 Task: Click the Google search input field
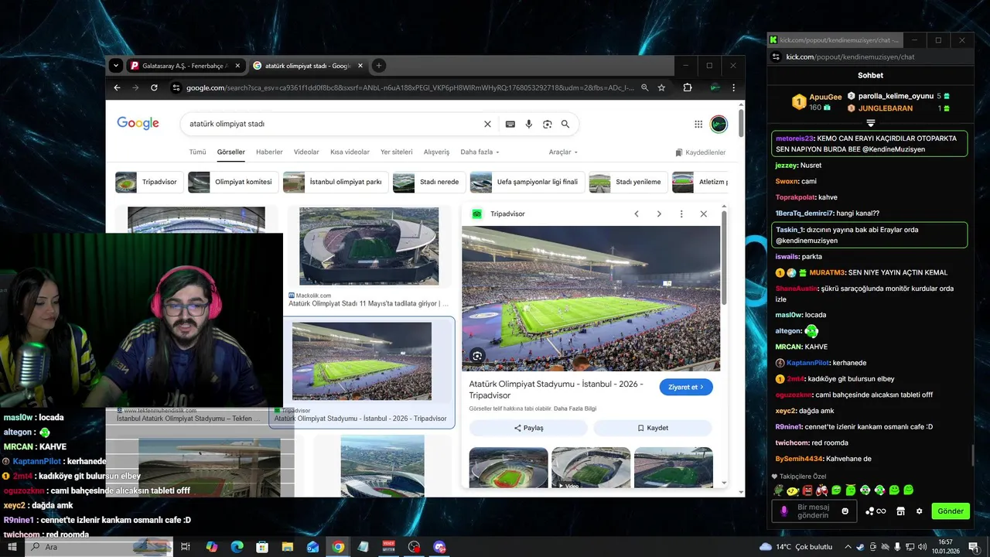coord(333,124)
